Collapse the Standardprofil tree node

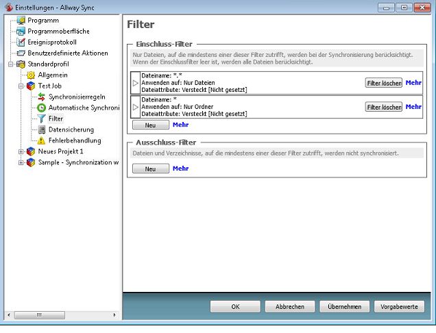[11, 64]
